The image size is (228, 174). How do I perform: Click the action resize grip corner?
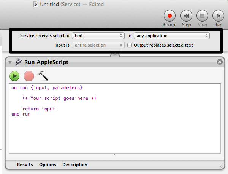(x=222, y=166)
